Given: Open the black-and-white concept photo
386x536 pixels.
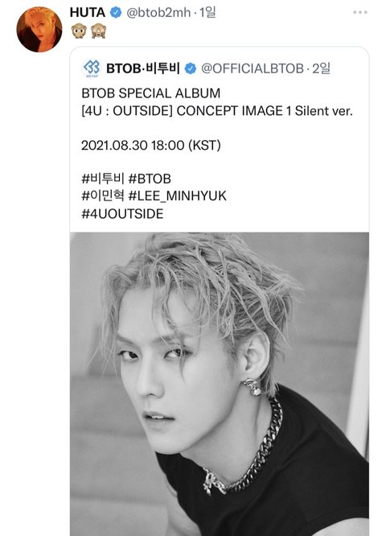Looking at the screenshot, I should [220, 384].
